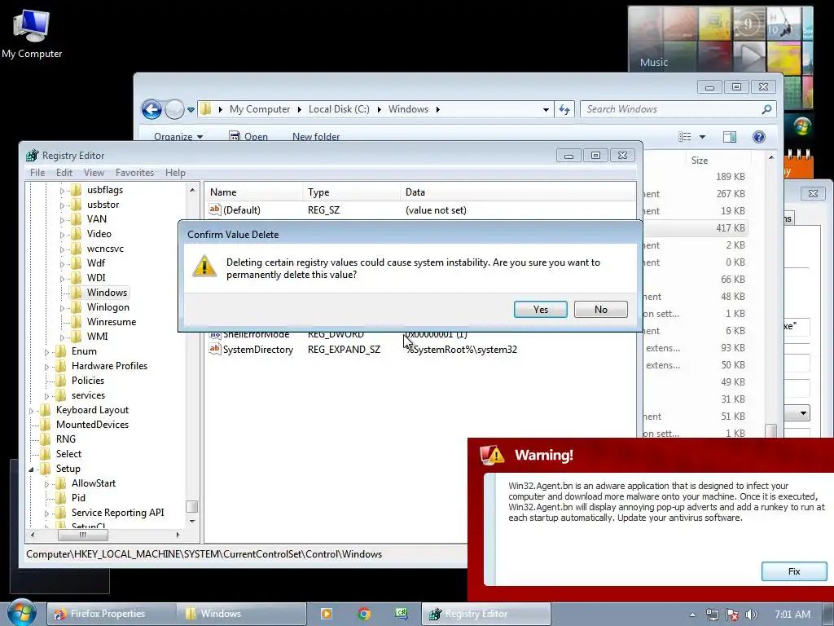Click the warning icon in Confirm Value Delete
The height and width of the screenshot is (626, 834).
click(204, 267)
